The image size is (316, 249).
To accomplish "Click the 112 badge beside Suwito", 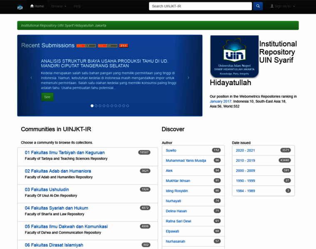I will click(x=217, y=150).
